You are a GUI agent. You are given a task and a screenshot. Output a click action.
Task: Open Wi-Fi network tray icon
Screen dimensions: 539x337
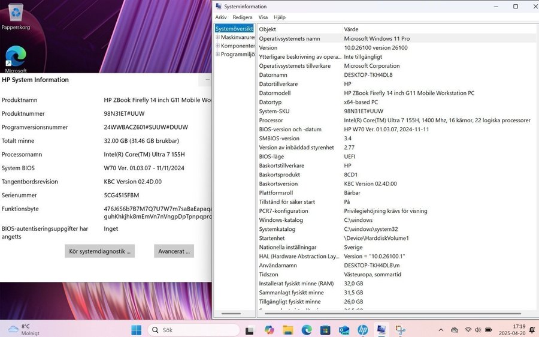tap(468, 330)
